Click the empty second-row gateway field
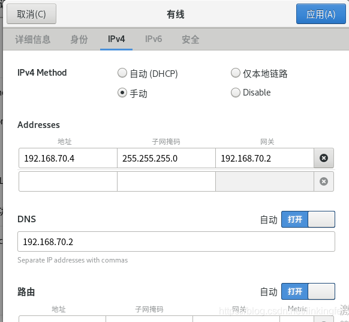The height and width of the screenshot is (322, 349). (264, 181)
